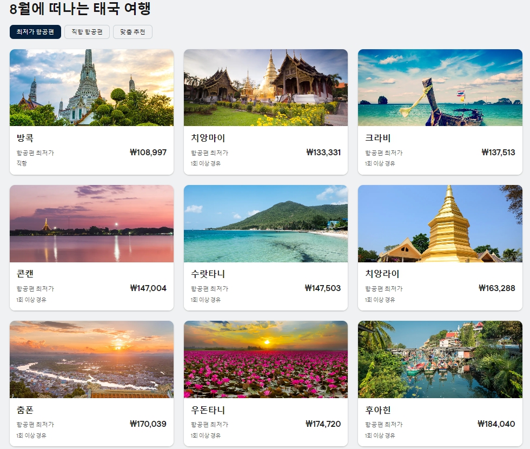Click the 크라비 longtail boat photo
This screenshot has width=530, height=449.
(x=440, y=88)
